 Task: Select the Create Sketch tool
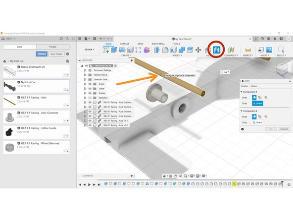[106, 50]
